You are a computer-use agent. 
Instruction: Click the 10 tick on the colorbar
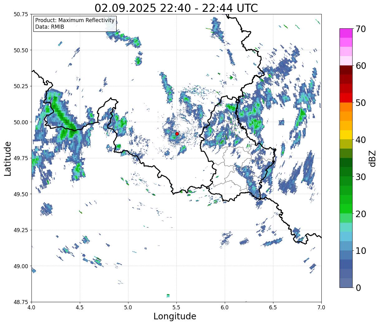[x=361, y=250]
